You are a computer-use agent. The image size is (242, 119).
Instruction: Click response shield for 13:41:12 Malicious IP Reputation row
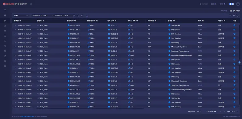234,47
